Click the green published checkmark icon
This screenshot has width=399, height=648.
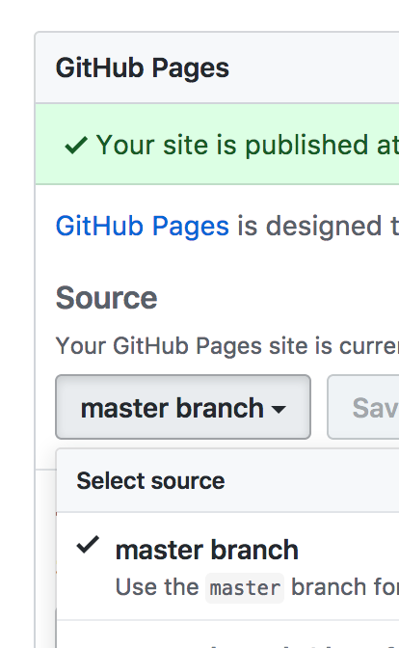pyautogui.click(x=76, y=145)
